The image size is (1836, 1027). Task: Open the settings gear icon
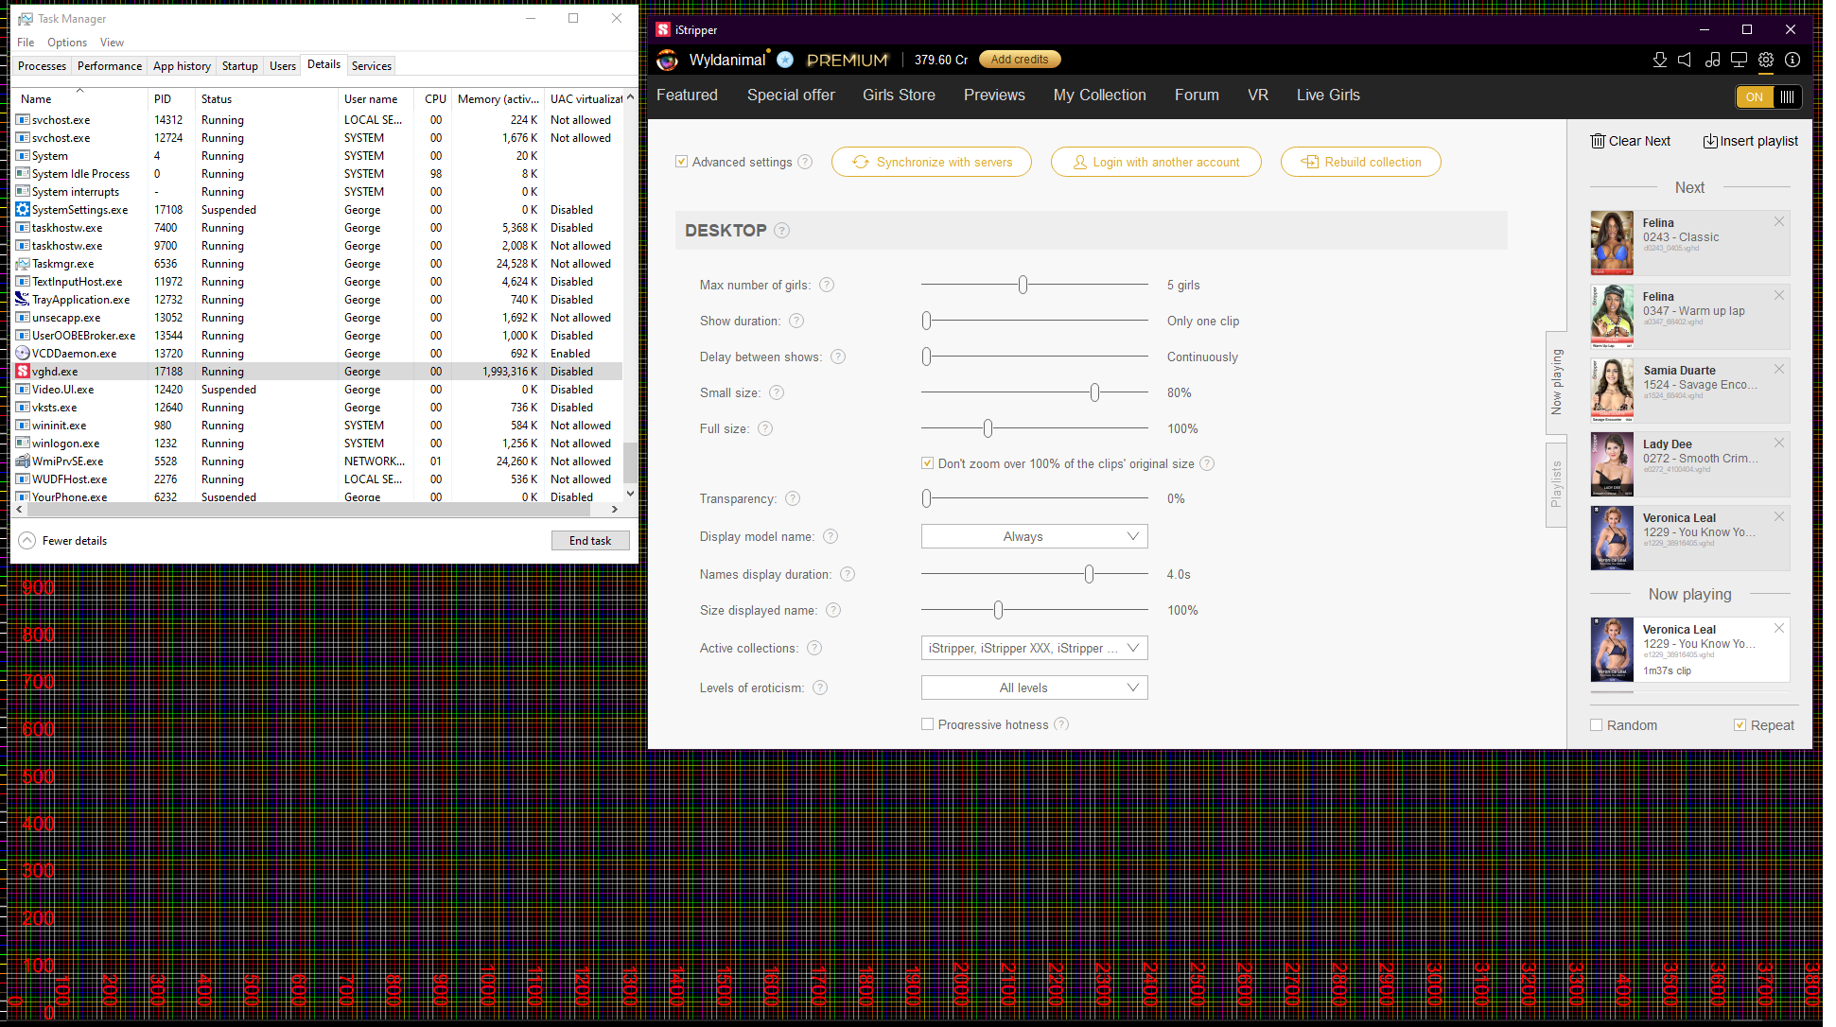[x=1766, y=60]
